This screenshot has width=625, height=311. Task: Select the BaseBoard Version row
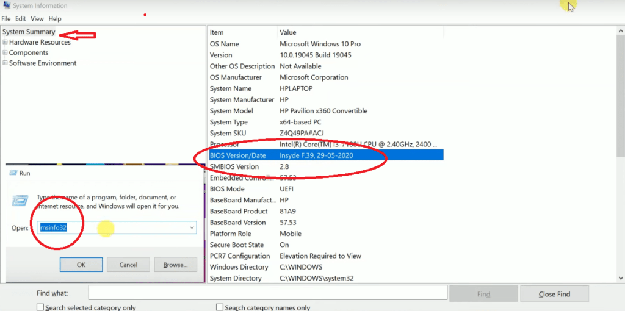point(326,222)
